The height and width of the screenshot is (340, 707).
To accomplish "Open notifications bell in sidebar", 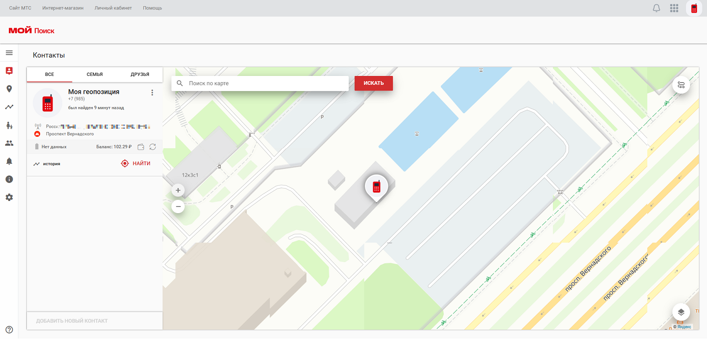I will point(9,161).
